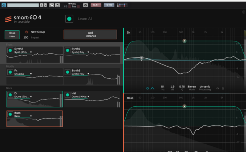This screenshot has height=152, width=246.
Task: Toggle the Synth3 instance green button
Action: [x=68, y=72]
